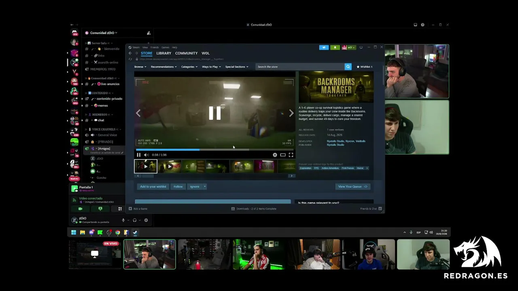This screenshot has height=291, width=518.
Task: Click View Your Queue
Action: point(352,187)
